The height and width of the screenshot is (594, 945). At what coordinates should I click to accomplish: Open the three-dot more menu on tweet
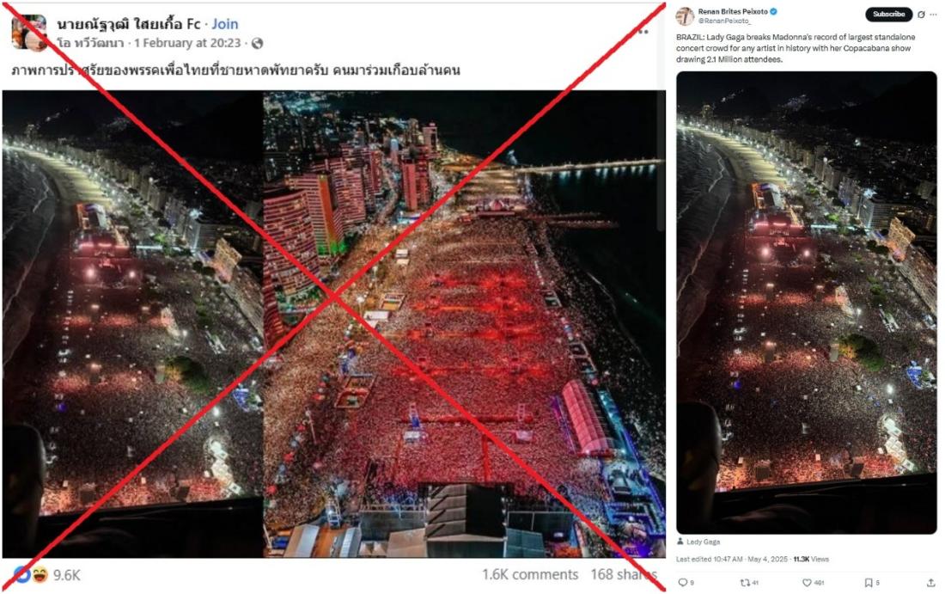click(934, 15)
